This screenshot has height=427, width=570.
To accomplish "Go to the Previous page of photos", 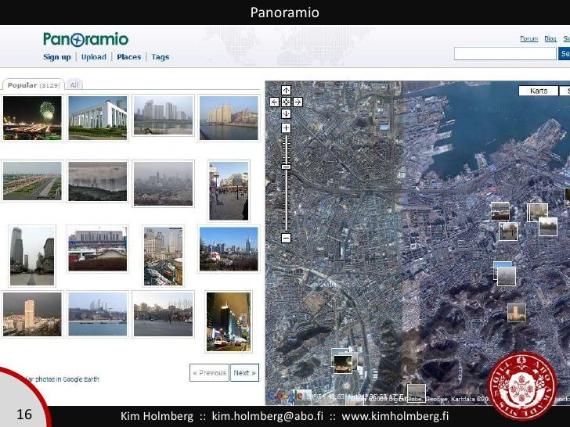I will click(209, 372).
